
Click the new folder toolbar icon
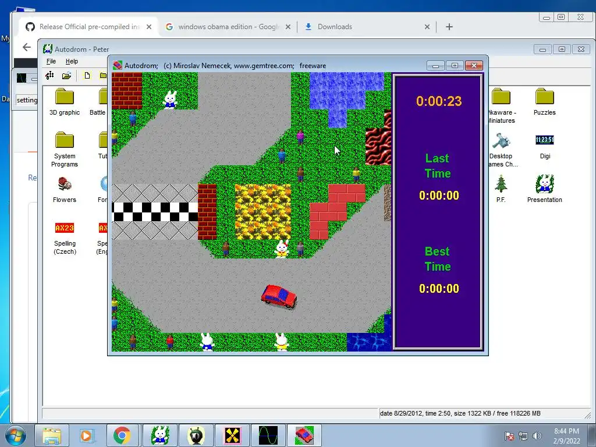[103, 75]
